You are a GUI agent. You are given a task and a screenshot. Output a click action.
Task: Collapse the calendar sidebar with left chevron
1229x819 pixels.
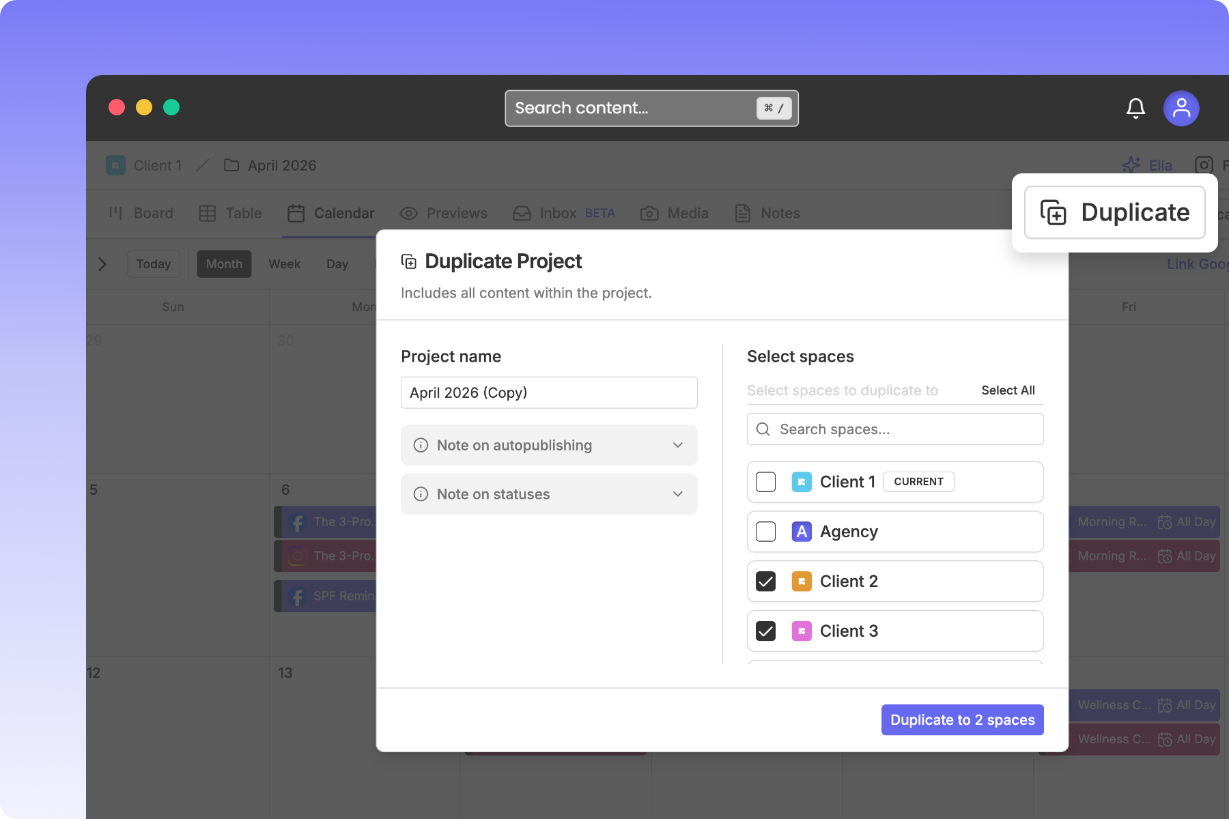pyautogui.click(x=102, y=264)
